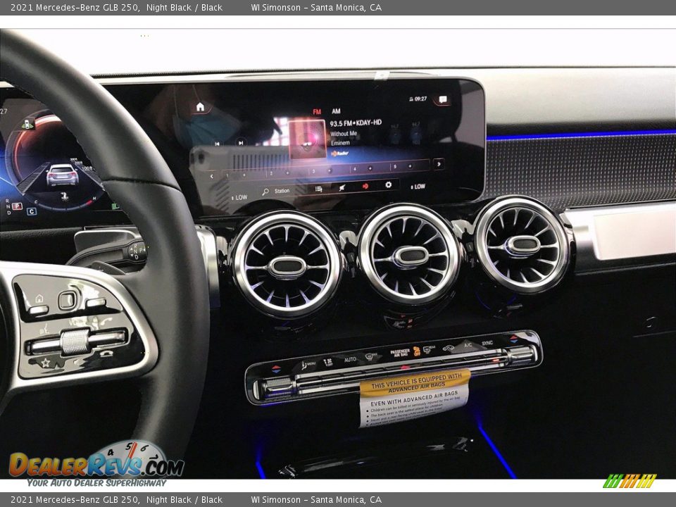The height and width of the screenshot is (507, 676).
Task: Open the settings gear on the media screen
Action: [x=389, y=184]
